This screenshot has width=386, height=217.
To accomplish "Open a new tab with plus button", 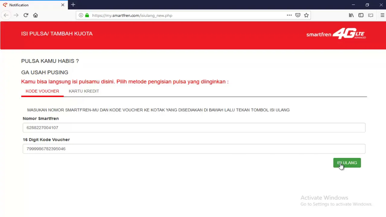I will (x=73, y=5).
